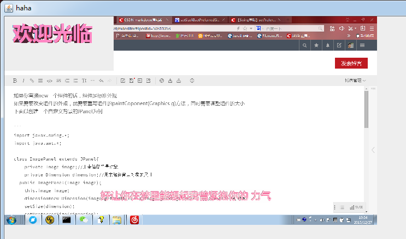Click the bookmark star in the address bar

point(245,28)
